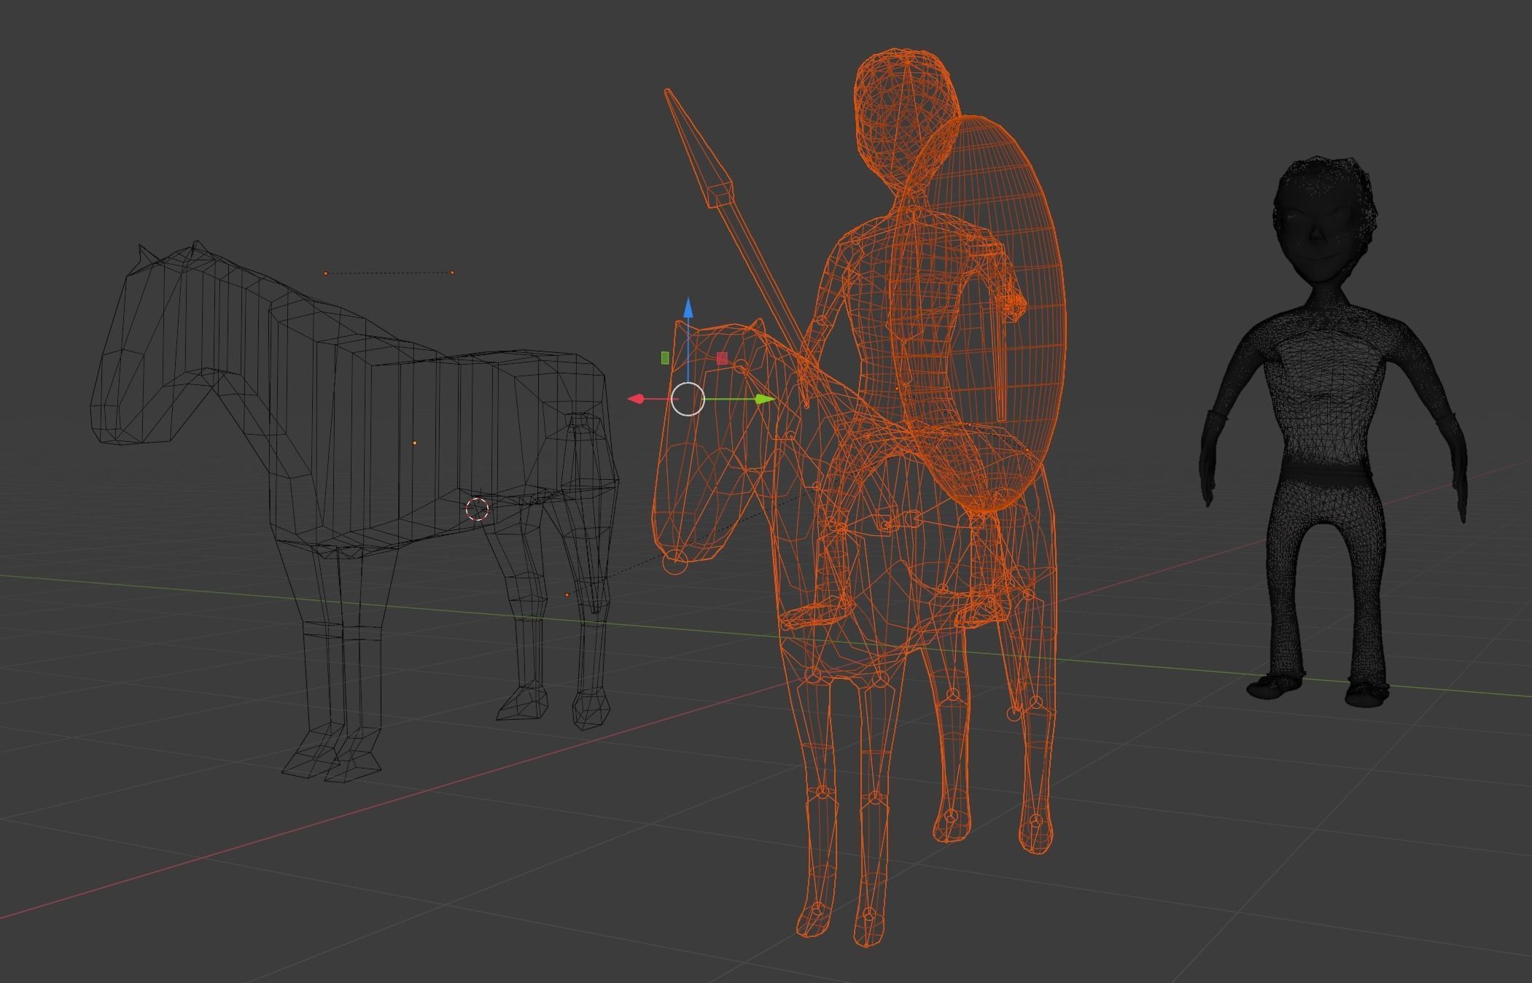The width and height of the screenshot is (1532, 983).
Task: Click the small green plane handle of gizmo
Action: click(664, 357)
